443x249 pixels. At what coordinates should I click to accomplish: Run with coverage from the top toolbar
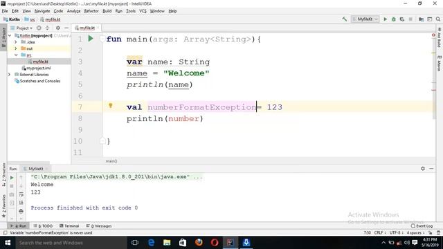[401, 19]
